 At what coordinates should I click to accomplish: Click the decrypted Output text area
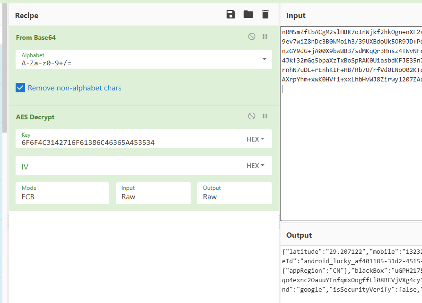coord(351,272)
